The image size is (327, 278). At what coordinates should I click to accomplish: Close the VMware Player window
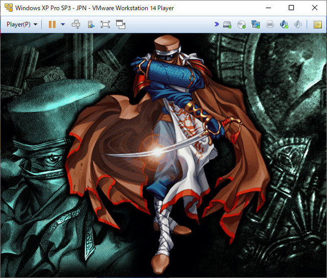(315, 8)
